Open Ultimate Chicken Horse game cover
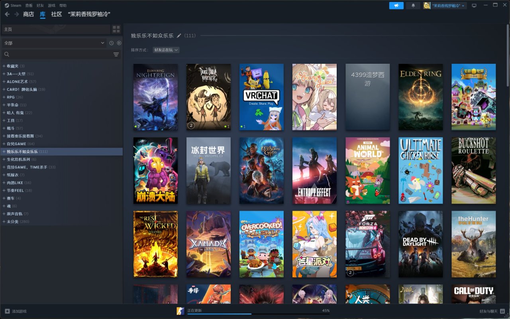The width and height of the screenshot is (510, 319). (x=420, y=171)
